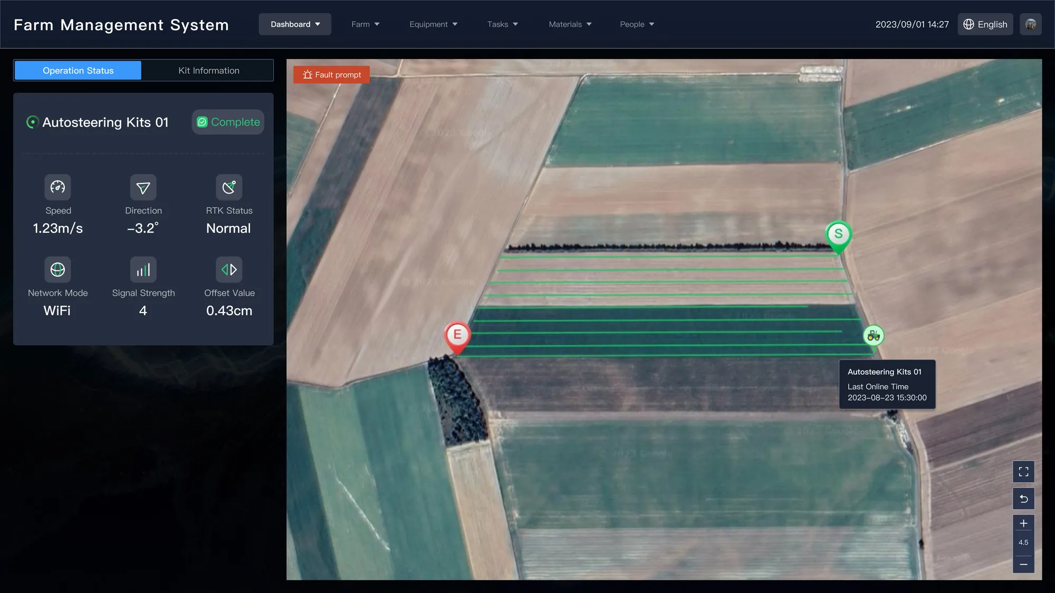Click the Signal Strength bars icon
1055x593 pixels.
point(143,269)
